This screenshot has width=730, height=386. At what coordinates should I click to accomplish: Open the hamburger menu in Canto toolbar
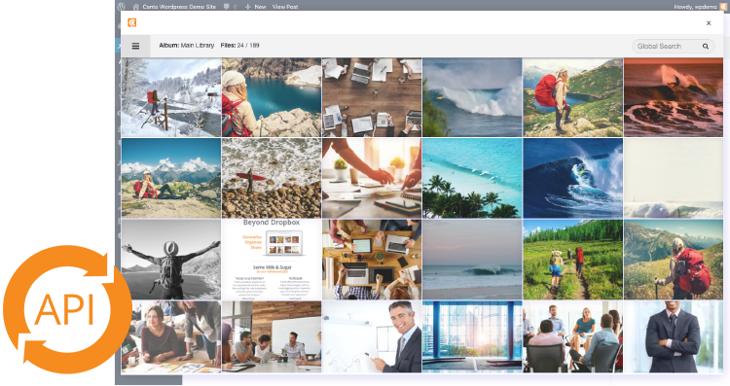[x=135, y=46]
